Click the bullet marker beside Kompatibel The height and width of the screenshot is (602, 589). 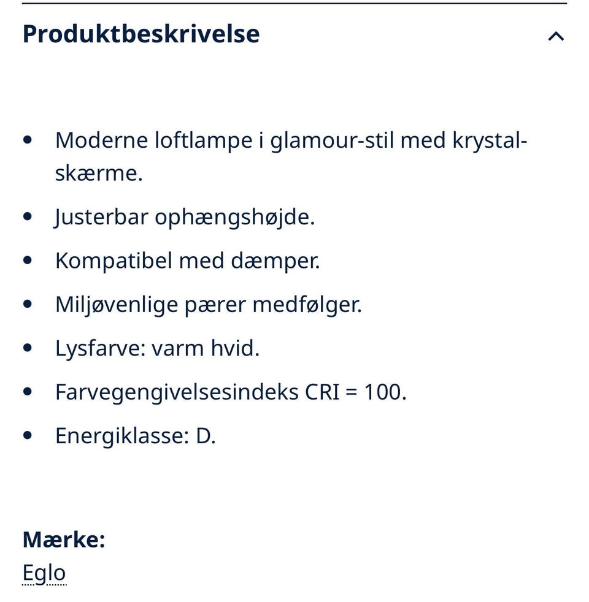coord(28,260)
